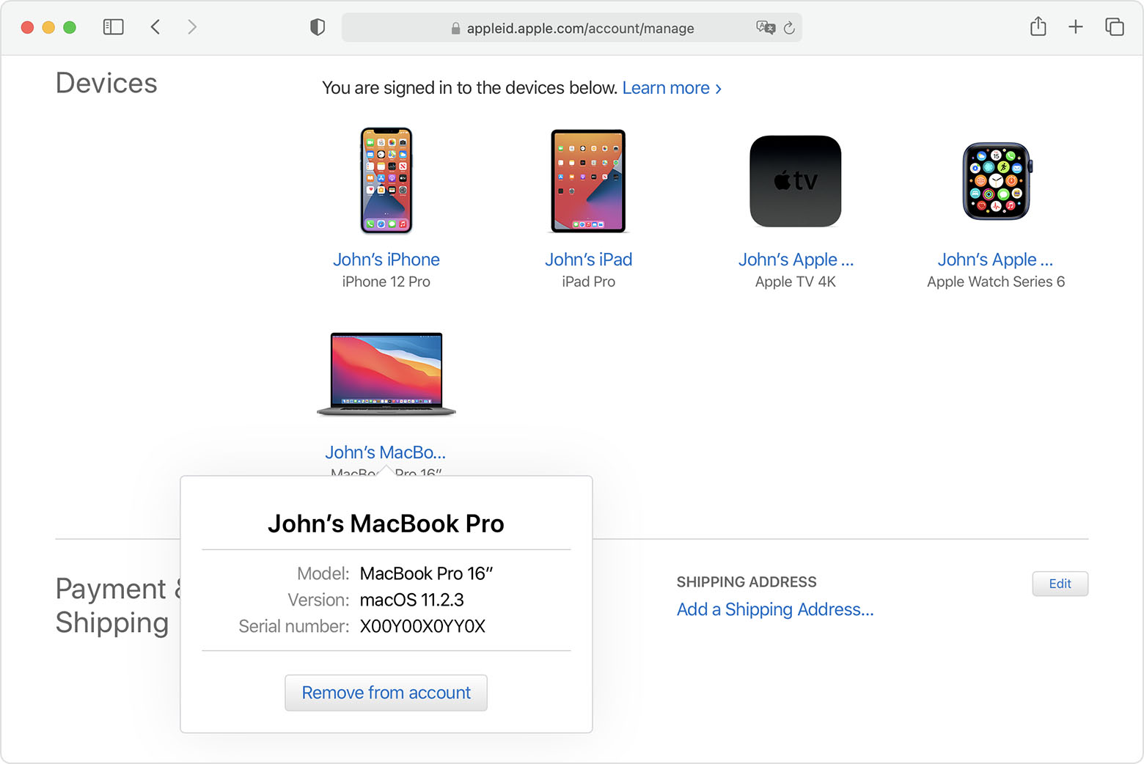
Task: Click the Devices section heading
Action: click(x=106, y=84)
